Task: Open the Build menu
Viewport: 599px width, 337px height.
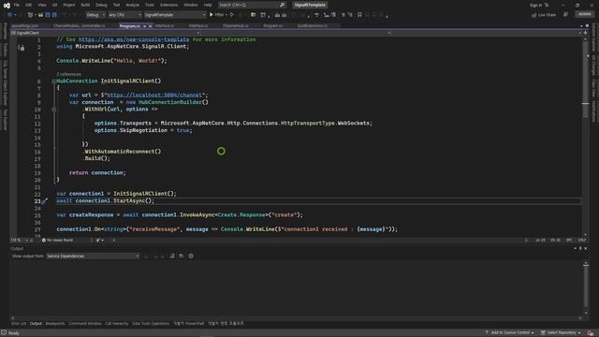Action: tap(85, 5)
